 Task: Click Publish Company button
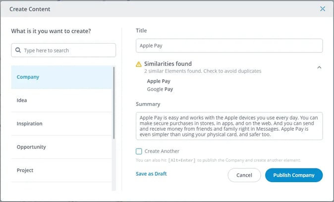[x=294, y=175]
